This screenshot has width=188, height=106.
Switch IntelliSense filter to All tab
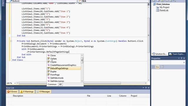pos(60,85)
